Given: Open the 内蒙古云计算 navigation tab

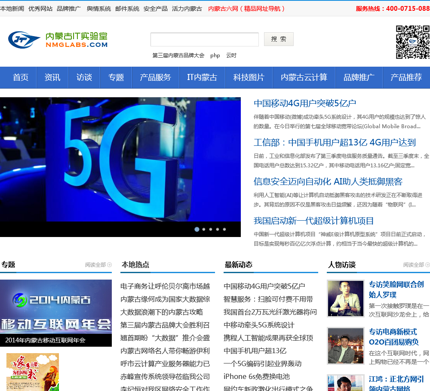Looking at the screenshot, I should [x=304, y=77].
